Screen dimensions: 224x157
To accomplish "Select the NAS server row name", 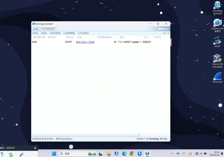I will tap(34, 42).
